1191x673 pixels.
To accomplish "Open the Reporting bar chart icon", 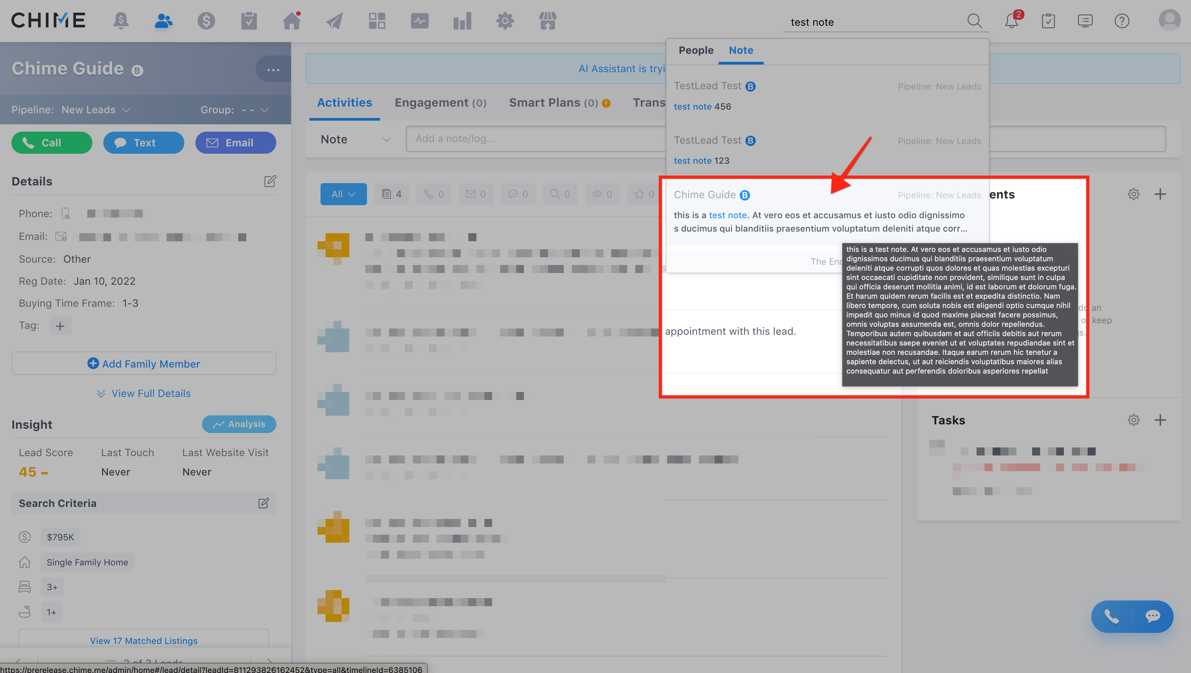I will click(x=462, y=21).
